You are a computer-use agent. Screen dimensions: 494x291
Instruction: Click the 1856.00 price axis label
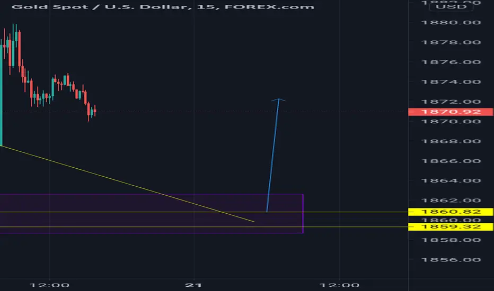pyautogui.click(x=451, y=260)
